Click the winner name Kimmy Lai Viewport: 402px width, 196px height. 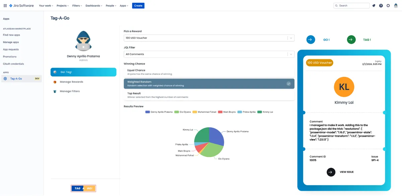pyautogui.click(x=344, y=103)
